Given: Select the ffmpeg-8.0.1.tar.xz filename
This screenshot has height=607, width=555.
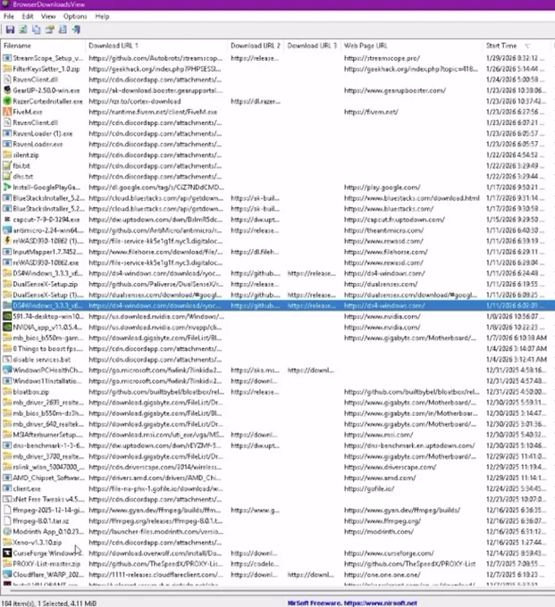Looking at the screenshot, I should coord(41,520).
